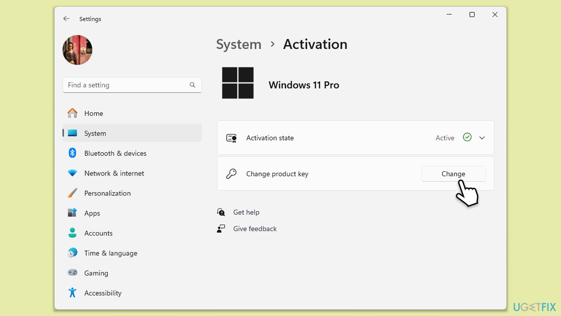561x316 pixels.
Task: Expand the Activation state chevron
Action: (x=482, y=138)
